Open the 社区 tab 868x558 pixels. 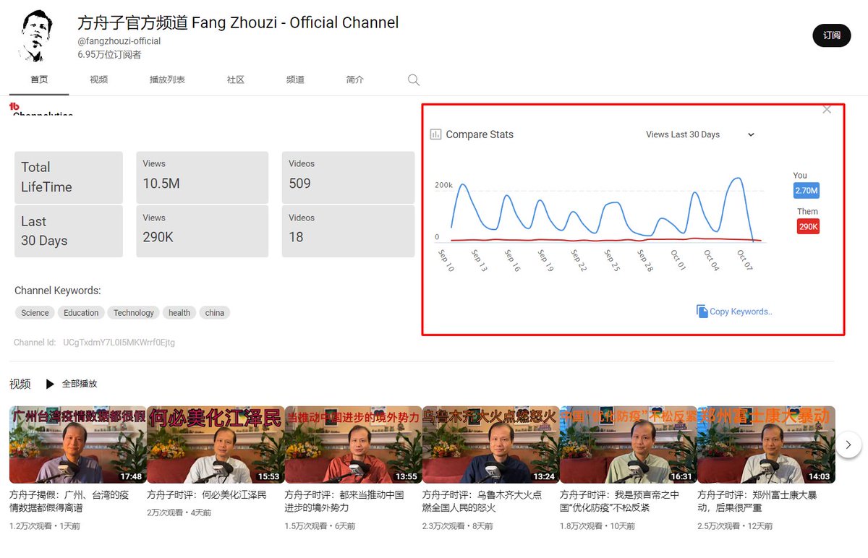tap(236, 80)
